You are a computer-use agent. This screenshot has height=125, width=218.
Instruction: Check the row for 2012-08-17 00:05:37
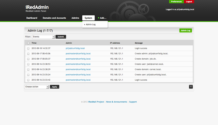[x=28, y=59]
